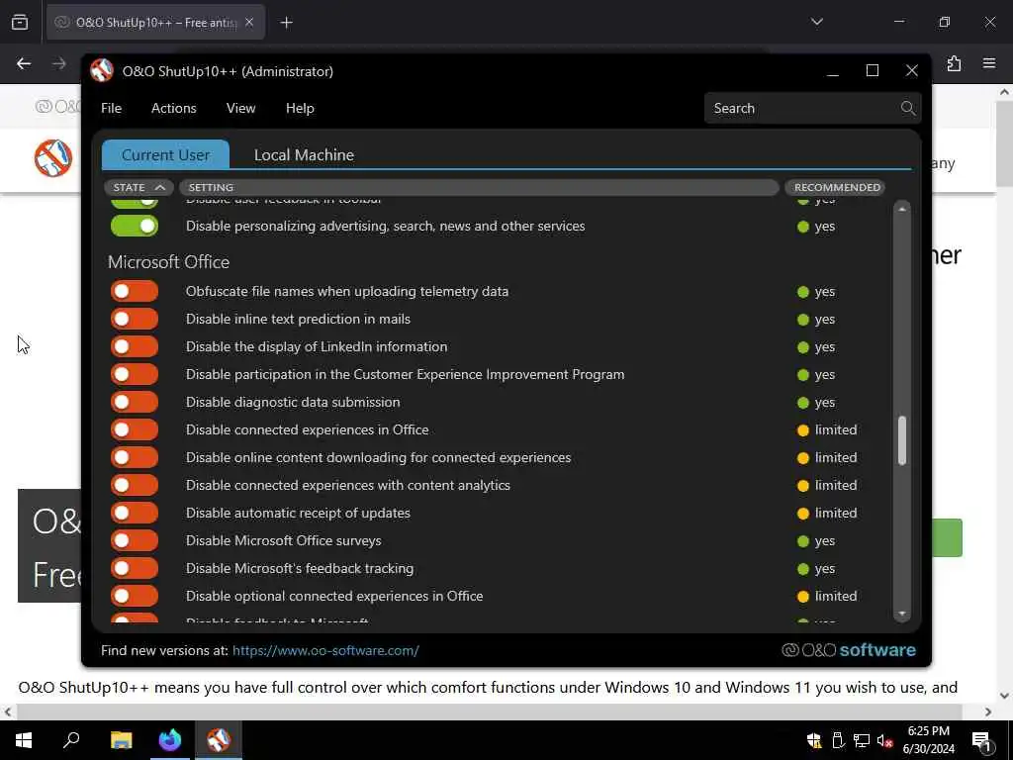The image size is (1013, 760).
Task: Click the search magnifier icon in ShutUp10++
Action: pyautogui.click(x=908, y=108)
